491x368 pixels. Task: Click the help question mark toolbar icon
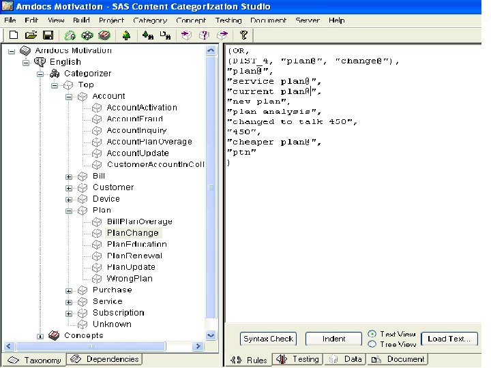click(x=243, y=35)
